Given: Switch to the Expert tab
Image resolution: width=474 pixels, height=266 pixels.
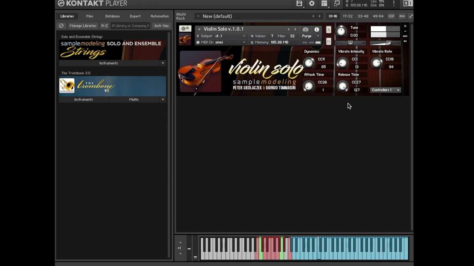Looking at the screenshot, I should pyautogui.click(x=135, y=16).
